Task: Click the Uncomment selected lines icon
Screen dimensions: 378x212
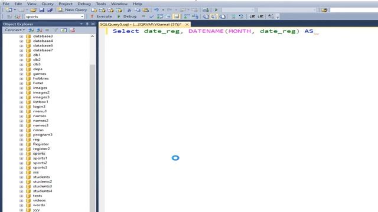Action: (x=241, y=16)
